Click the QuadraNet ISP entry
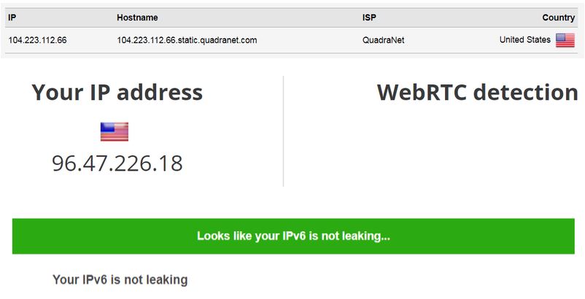The image size is (585, 299). [383, 40]
